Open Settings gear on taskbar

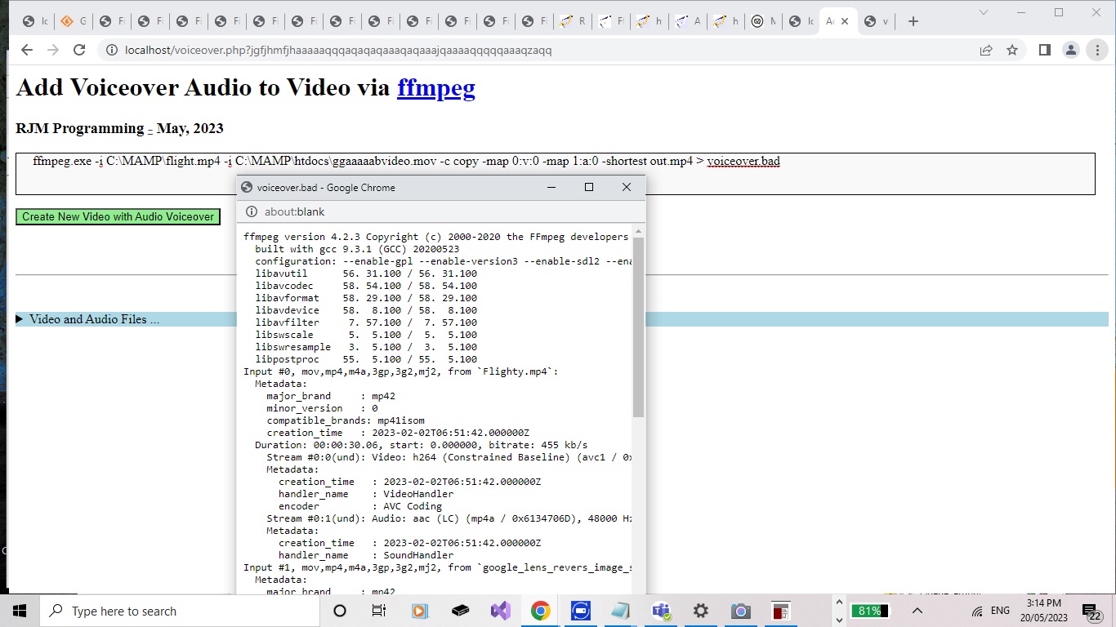(700, 611)
